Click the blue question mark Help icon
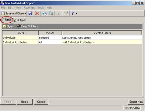 click(x=73, y=13)
